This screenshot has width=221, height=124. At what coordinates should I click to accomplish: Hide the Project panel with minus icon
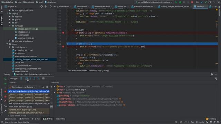pyautogui.click(x=55, y=7)
